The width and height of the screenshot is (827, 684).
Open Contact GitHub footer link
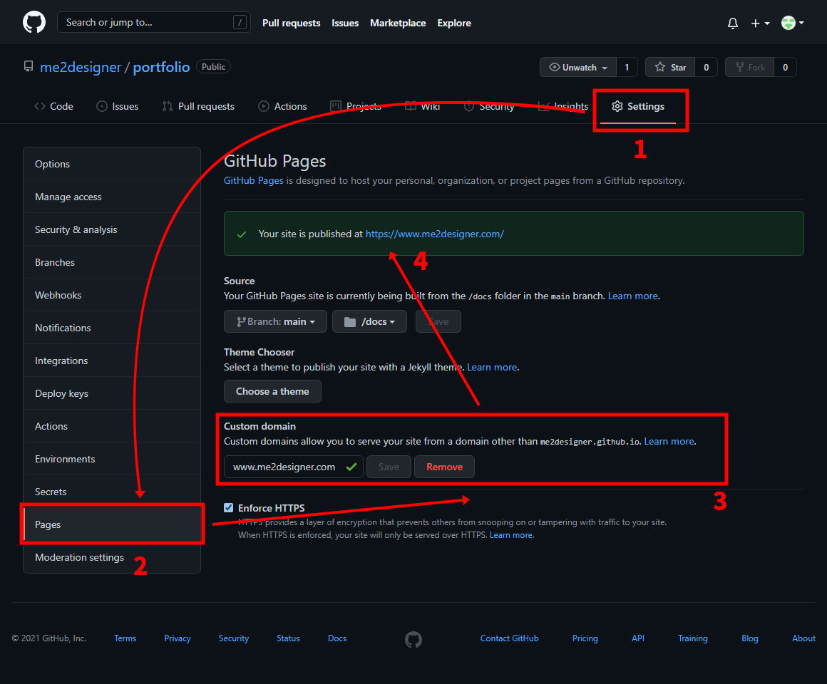(x=510, y=638)
